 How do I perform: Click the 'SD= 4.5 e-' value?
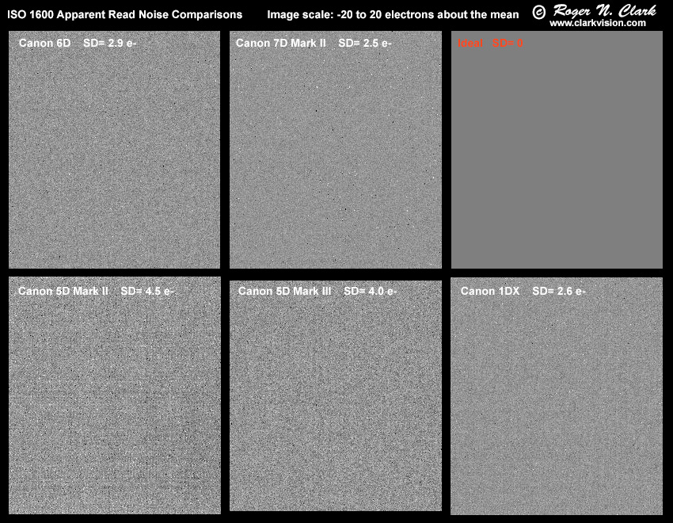pyautogui.click(x=148, y=291)
